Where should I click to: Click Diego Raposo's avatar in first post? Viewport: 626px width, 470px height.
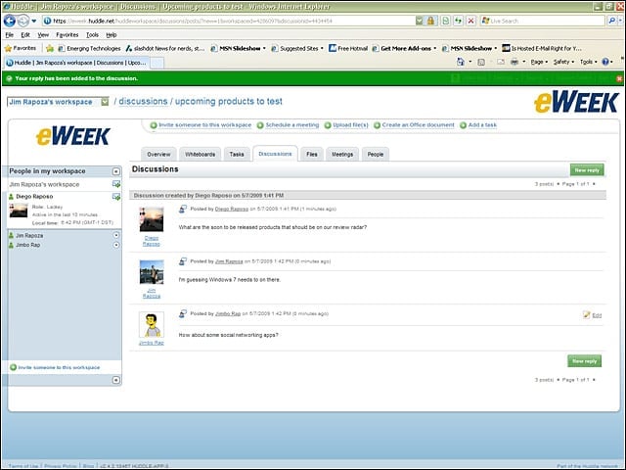coord(152,219)
